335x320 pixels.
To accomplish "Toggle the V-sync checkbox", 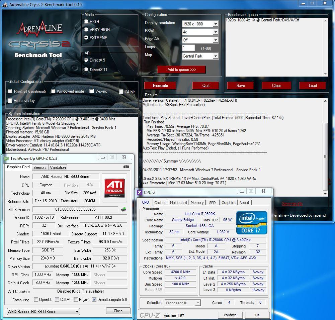I will pos(92,91).
